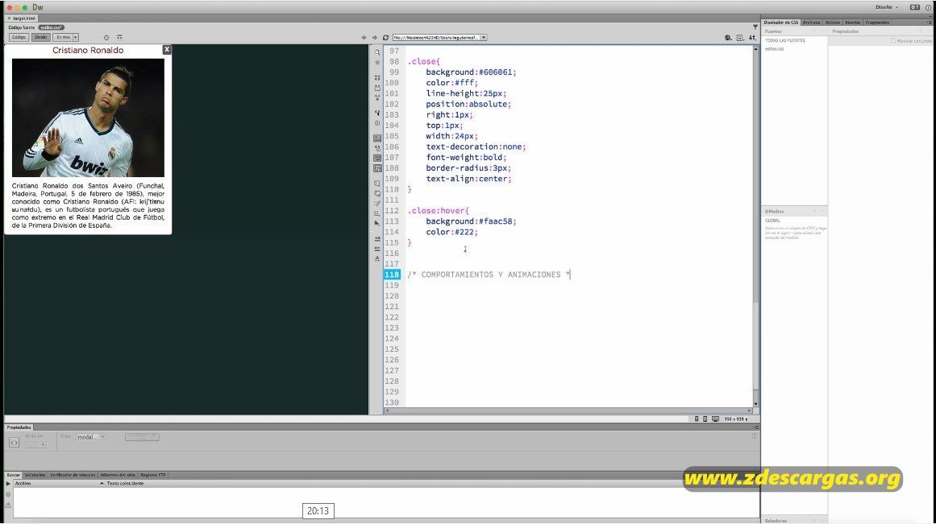936x524 pixels.
Task: Click the indent code icon
Action: point(377,238)
